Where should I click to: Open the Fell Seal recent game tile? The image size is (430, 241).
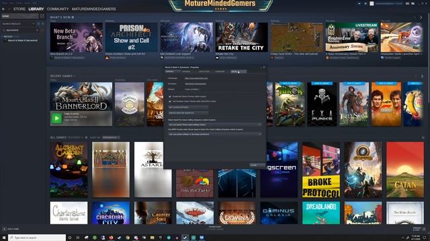click(354, 104)
